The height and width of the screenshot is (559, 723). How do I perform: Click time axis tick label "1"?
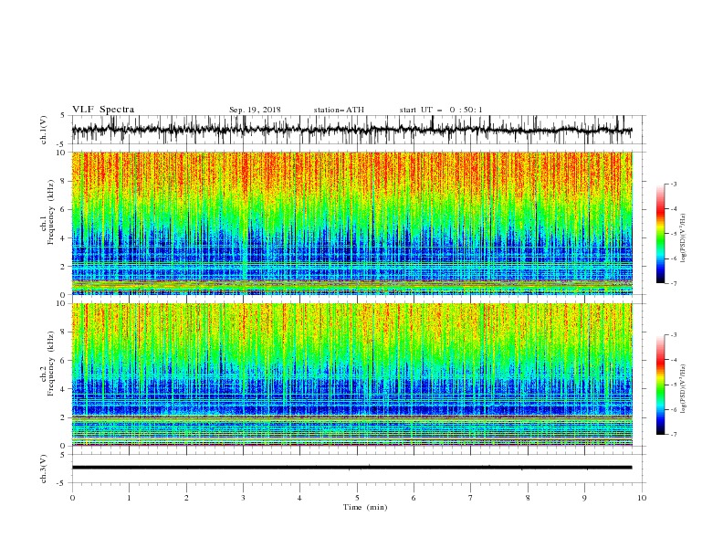[x=129, y=498]
